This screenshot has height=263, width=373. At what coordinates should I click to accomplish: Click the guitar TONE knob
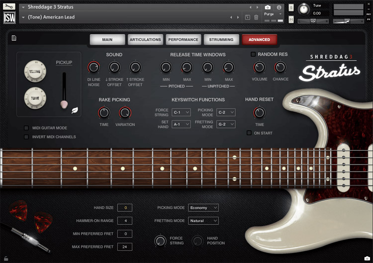pos(35,98)
